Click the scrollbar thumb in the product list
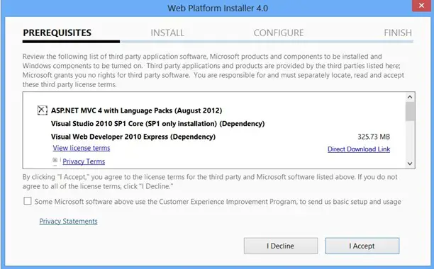 coord(410,111)
